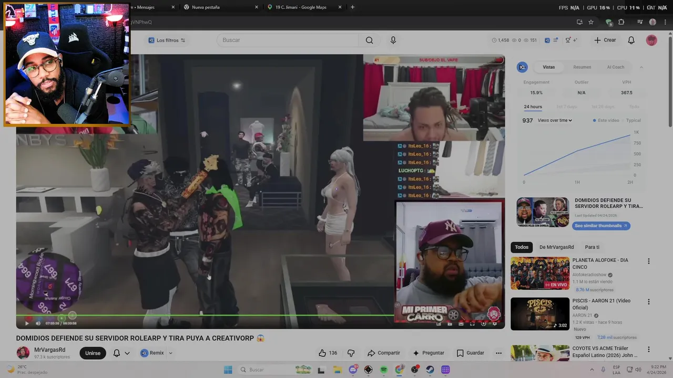Click the Crear button
Screen dimensions: 673x378
point(605,40)
